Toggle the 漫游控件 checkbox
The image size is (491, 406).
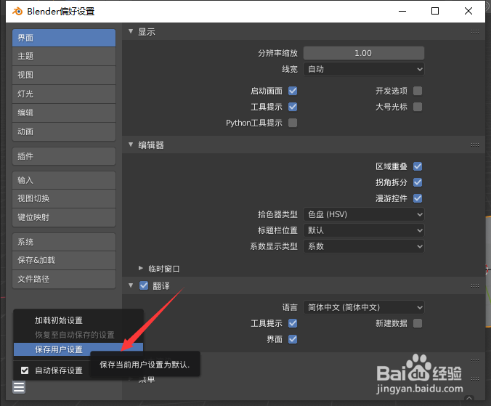(418, 198)
